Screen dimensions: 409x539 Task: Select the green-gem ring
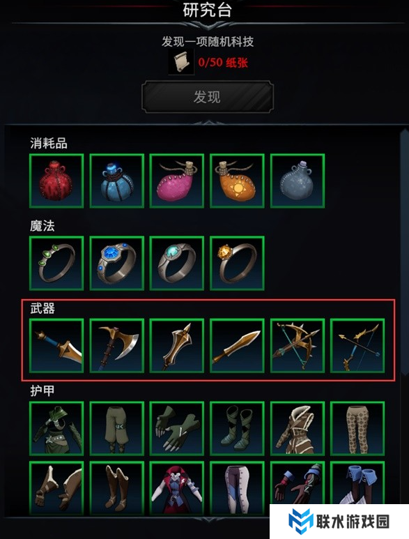56,264
